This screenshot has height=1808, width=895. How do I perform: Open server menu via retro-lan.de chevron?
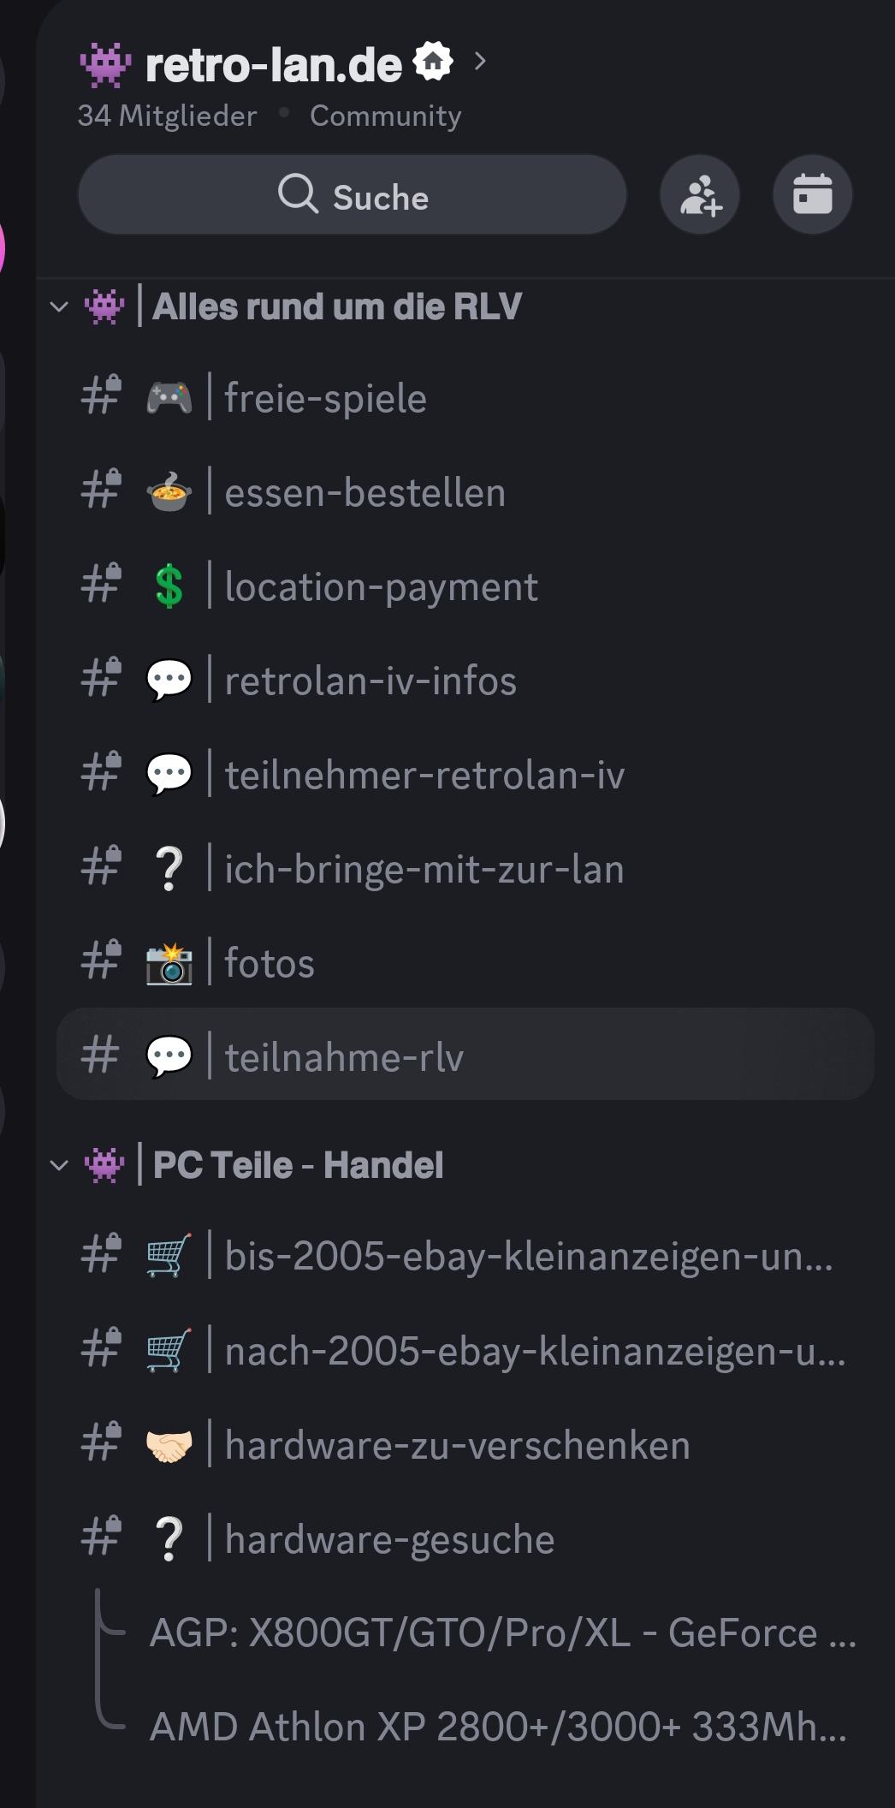point(480,62)
